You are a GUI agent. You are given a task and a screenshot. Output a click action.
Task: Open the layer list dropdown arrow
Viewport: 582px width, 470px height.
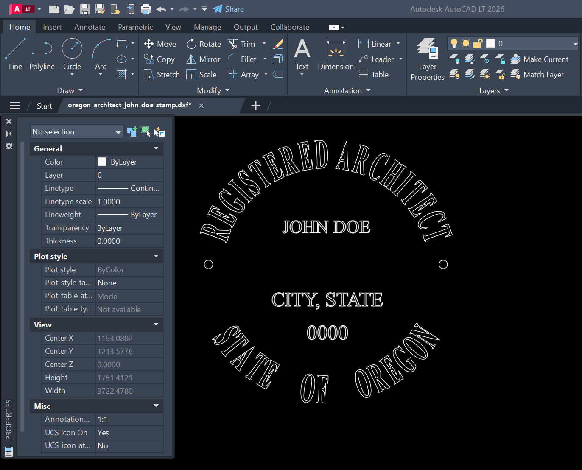pyautogui.click(x=575, y=43)
